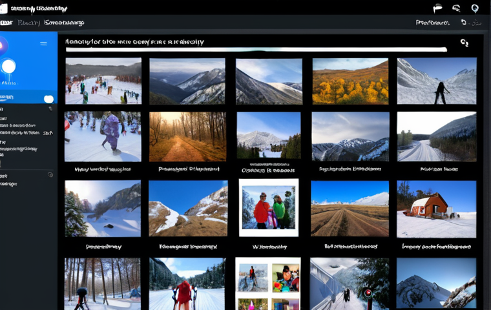Open the snowy mountain behind bare branch photo
This screenshot has width=491, height=310.
[436, 283]
